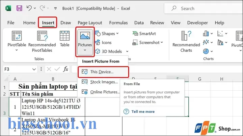Click Recommended Charts icon

click(x=186, y=36)
